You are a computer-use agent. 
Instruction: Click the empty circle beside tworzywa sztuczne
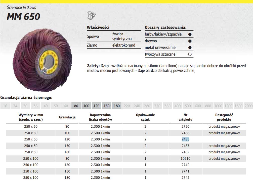pyautogui.click(x=190, y=54)
